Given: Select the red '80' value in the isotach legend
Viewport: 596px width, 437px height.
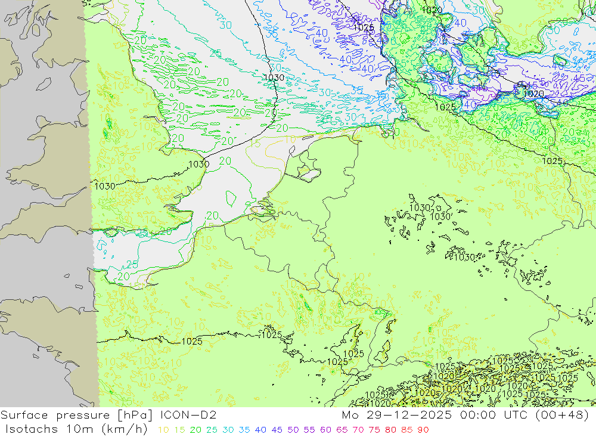Looking at the screenshot, I should click(391, 430).
